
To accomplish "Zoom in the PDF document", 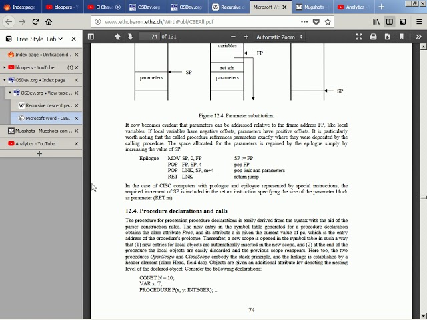I will click(x=246, y=37).
